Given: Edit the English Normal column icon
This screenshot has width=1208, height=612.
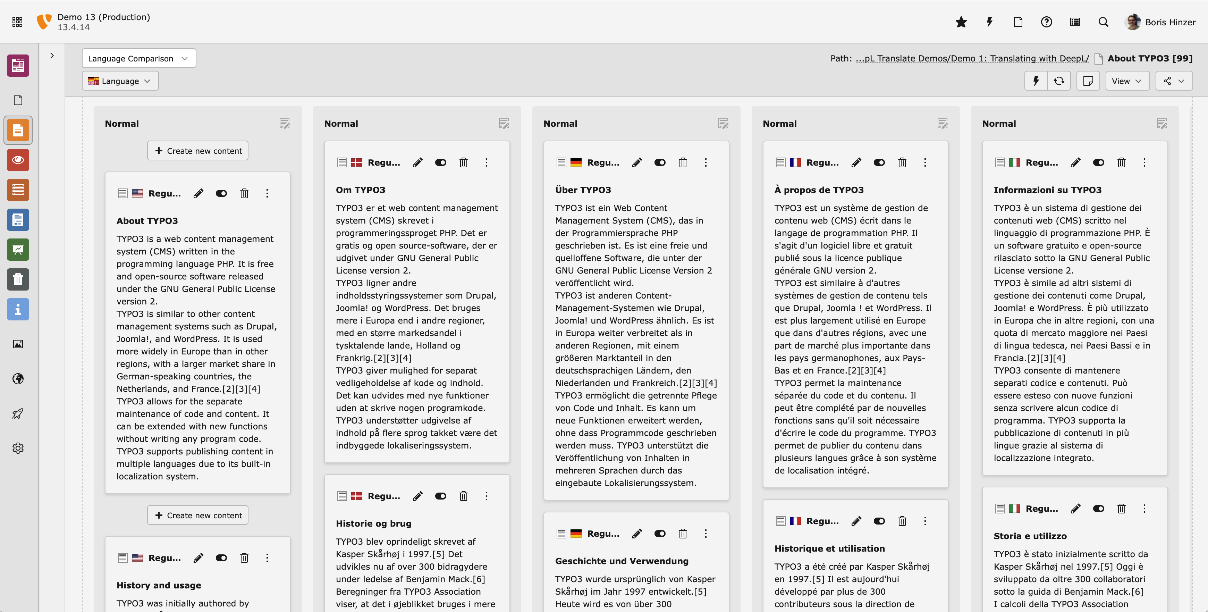Looking at the screenshot, I should tap(285, 123).
